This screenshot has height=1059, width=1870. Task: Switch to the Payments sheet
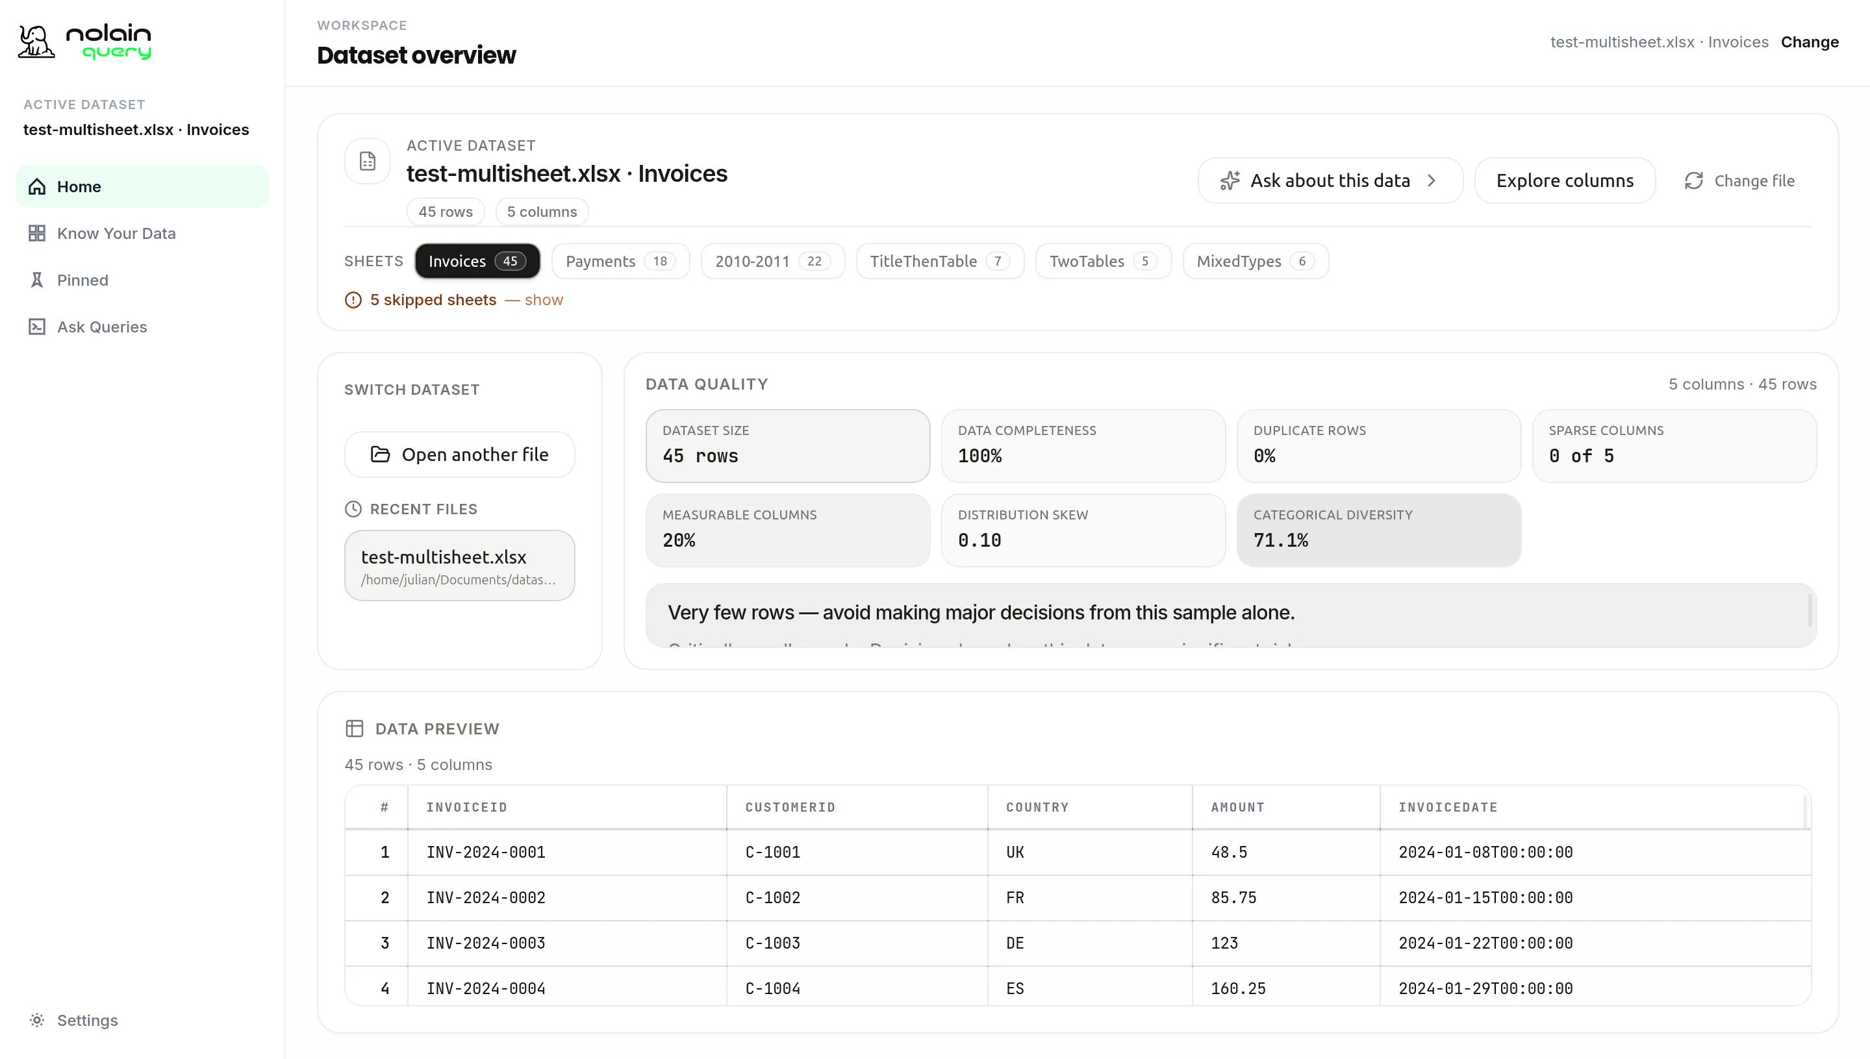pyautogui.click(x=621, y=261)
